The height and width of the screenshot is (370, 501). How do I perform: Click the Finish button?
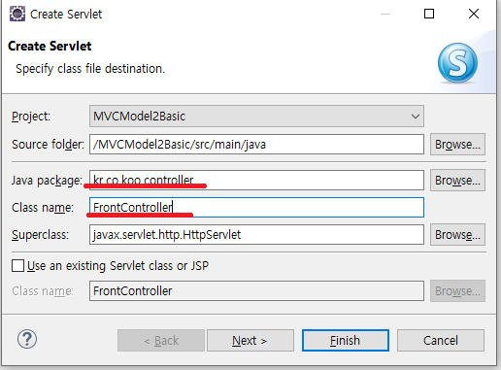tap(346, 341)
